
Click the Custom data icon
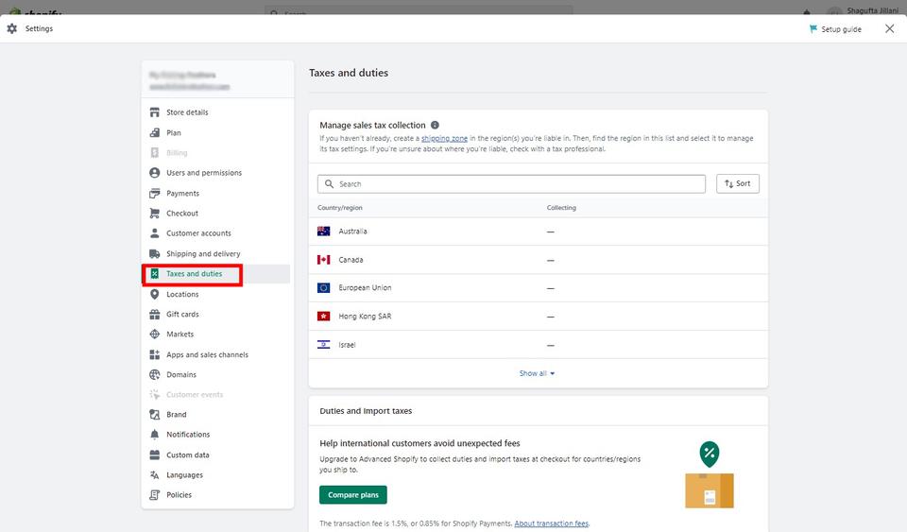tap(154, 455)
